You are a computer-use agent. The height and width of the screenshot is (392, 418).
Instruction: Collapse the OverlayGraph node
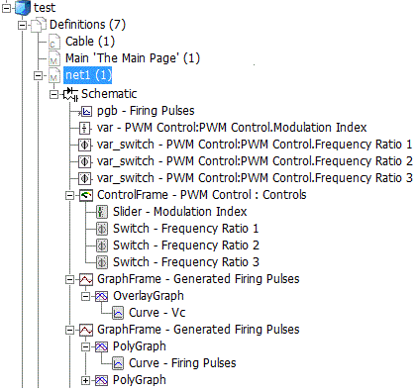(85, 297)
